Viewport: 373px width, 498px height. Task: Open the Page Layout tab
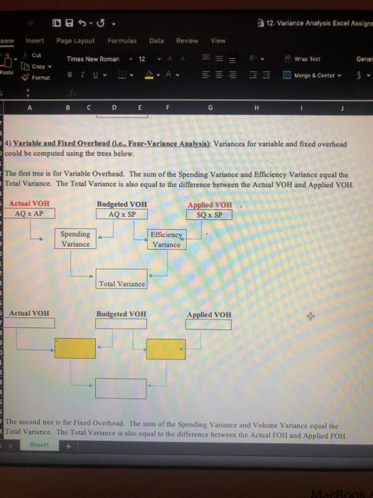pos(75,41)
